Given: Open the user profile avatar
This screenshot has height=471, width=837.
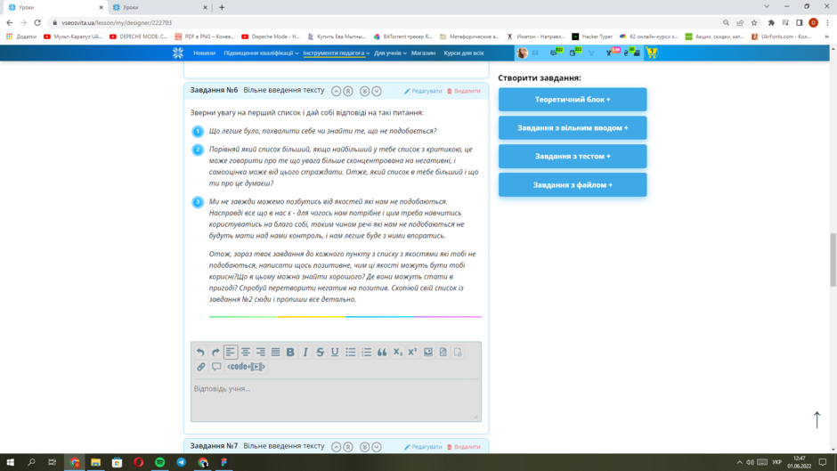Looking at the screenshot, I should click(522, 53).
